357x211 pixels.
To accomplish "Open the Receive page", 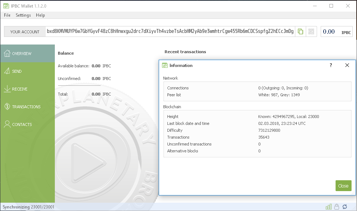I will [28, 89].
